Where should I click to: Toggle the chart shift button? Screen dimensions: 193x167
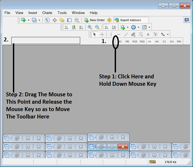click(114, 27)
